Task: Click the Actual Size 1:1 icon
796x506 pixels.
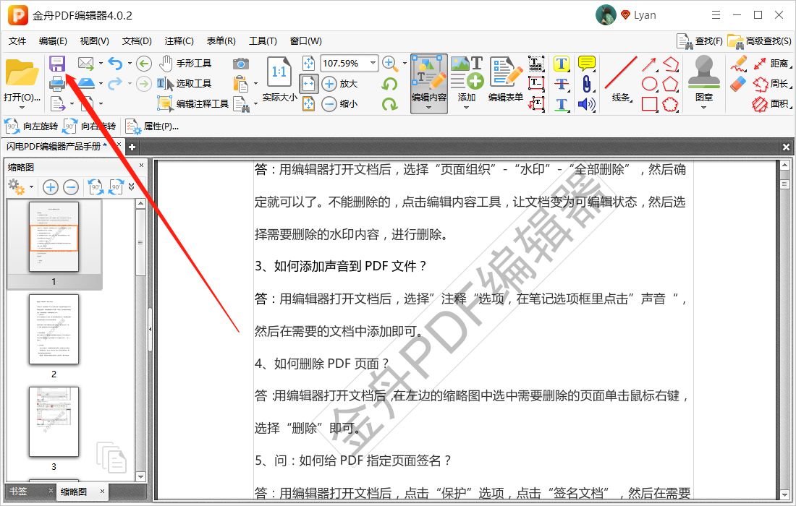Action: (x=279, y=72)
